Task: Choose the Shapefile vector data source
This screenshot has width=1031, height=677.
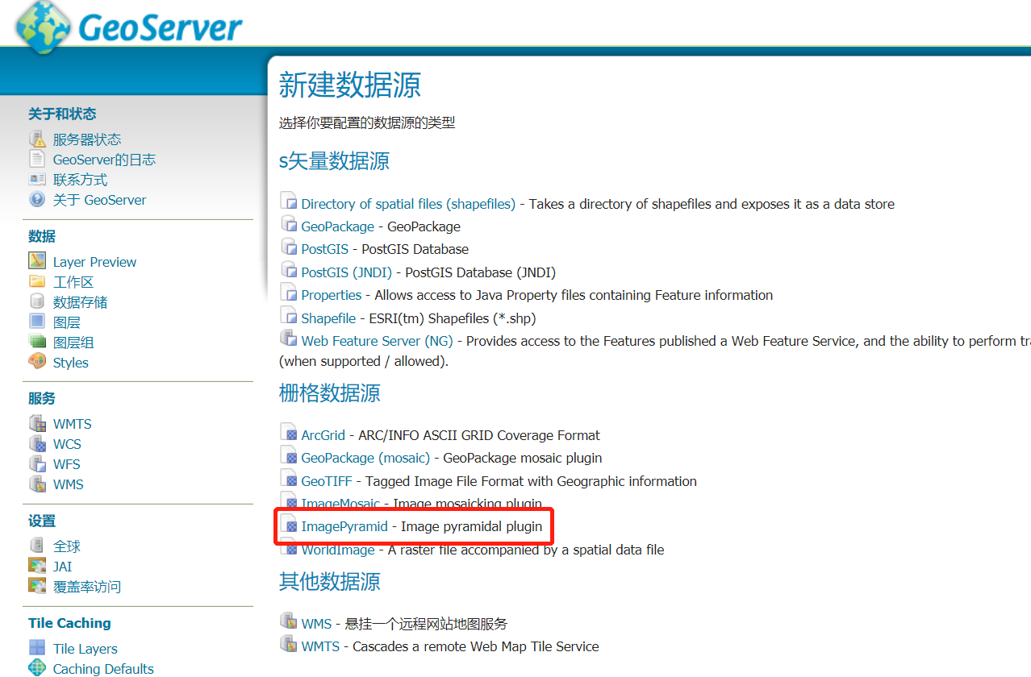Action: point(328,318)
